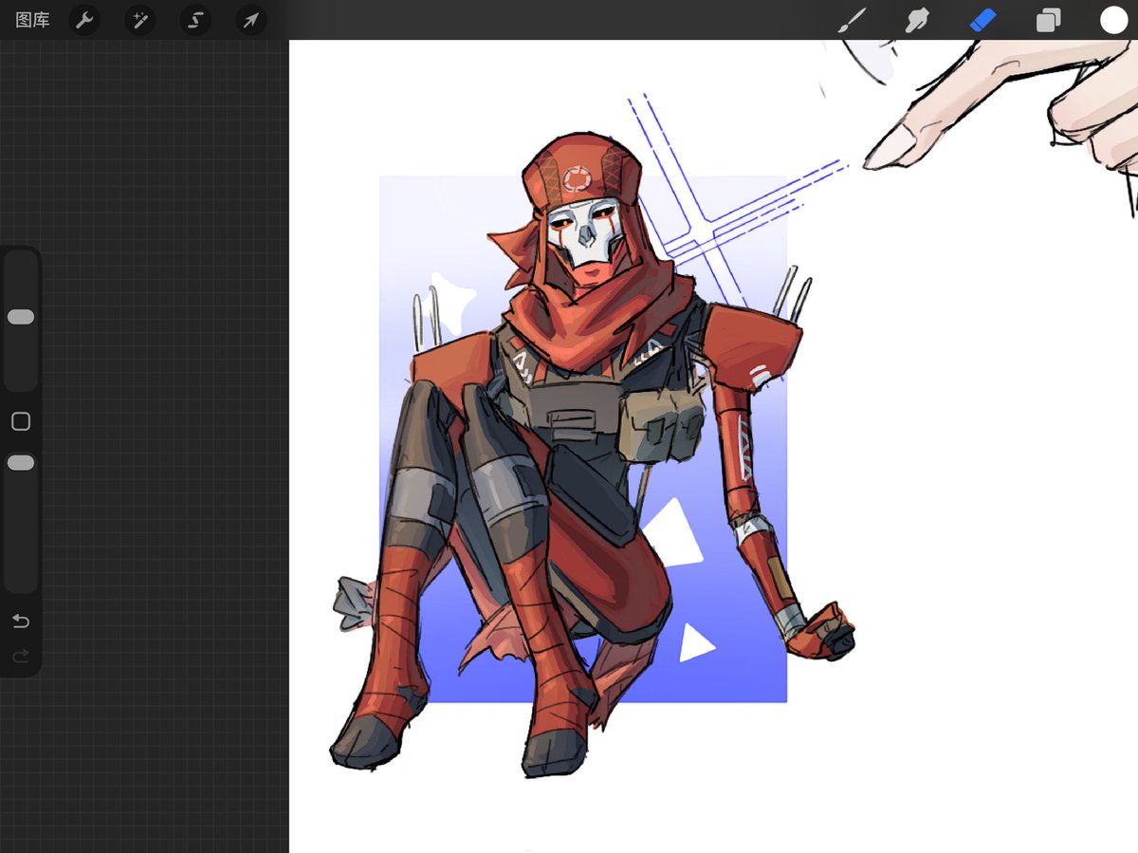Open the Actions wrench menu
The width and height of the screenshot is (1138, 853).
85,20
